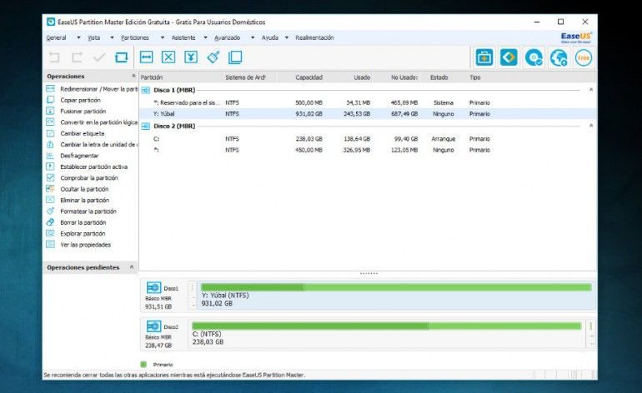Click the Ver las propiedades icon
This screenshot has width=642, height=393.
pyautogui.click(x=50, y=244)
